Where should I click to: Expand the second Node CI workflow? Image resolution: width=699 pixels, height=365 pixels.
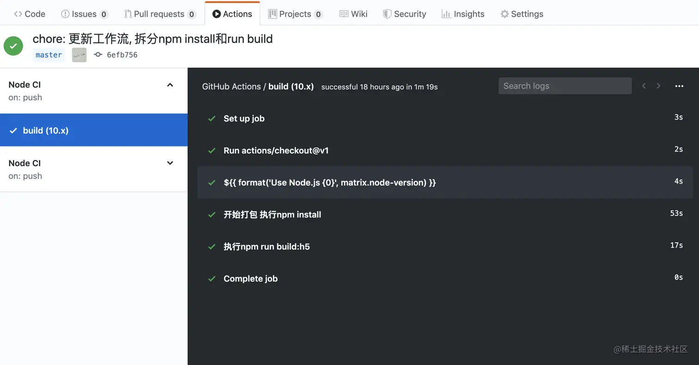coord(170,163)
